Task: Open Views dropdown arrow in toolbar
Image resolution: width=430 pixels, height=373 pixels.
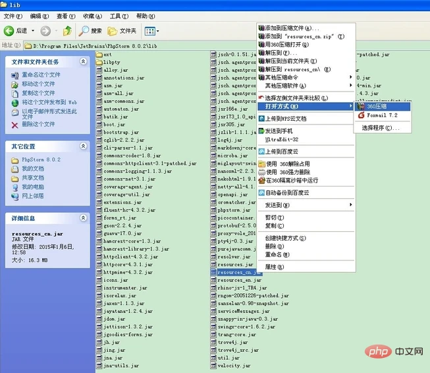Action: coord(157,31)
